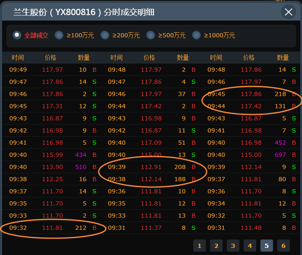Select the ≥200万元 filter radio
Screen dimensions: 302x255
click(105, 35)
